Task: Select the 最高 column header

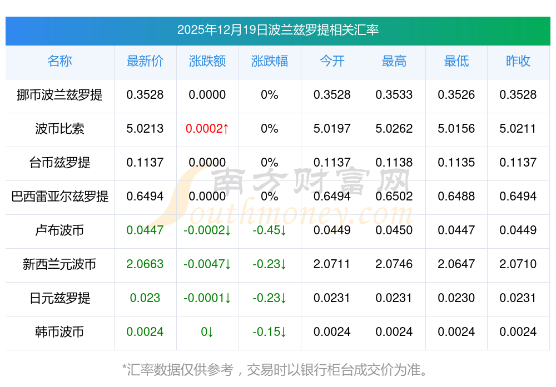Action: (394, 61)
